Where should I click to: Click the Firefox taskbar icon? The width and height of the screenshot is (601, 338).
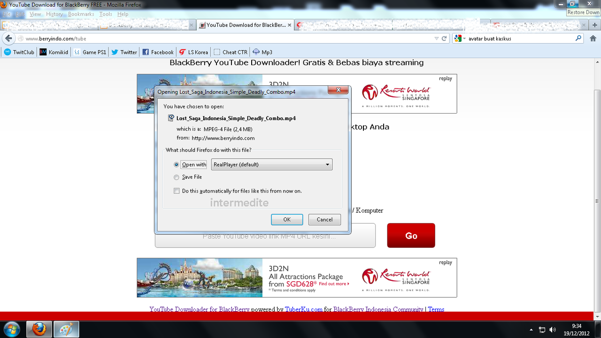(x=39, y=330)
